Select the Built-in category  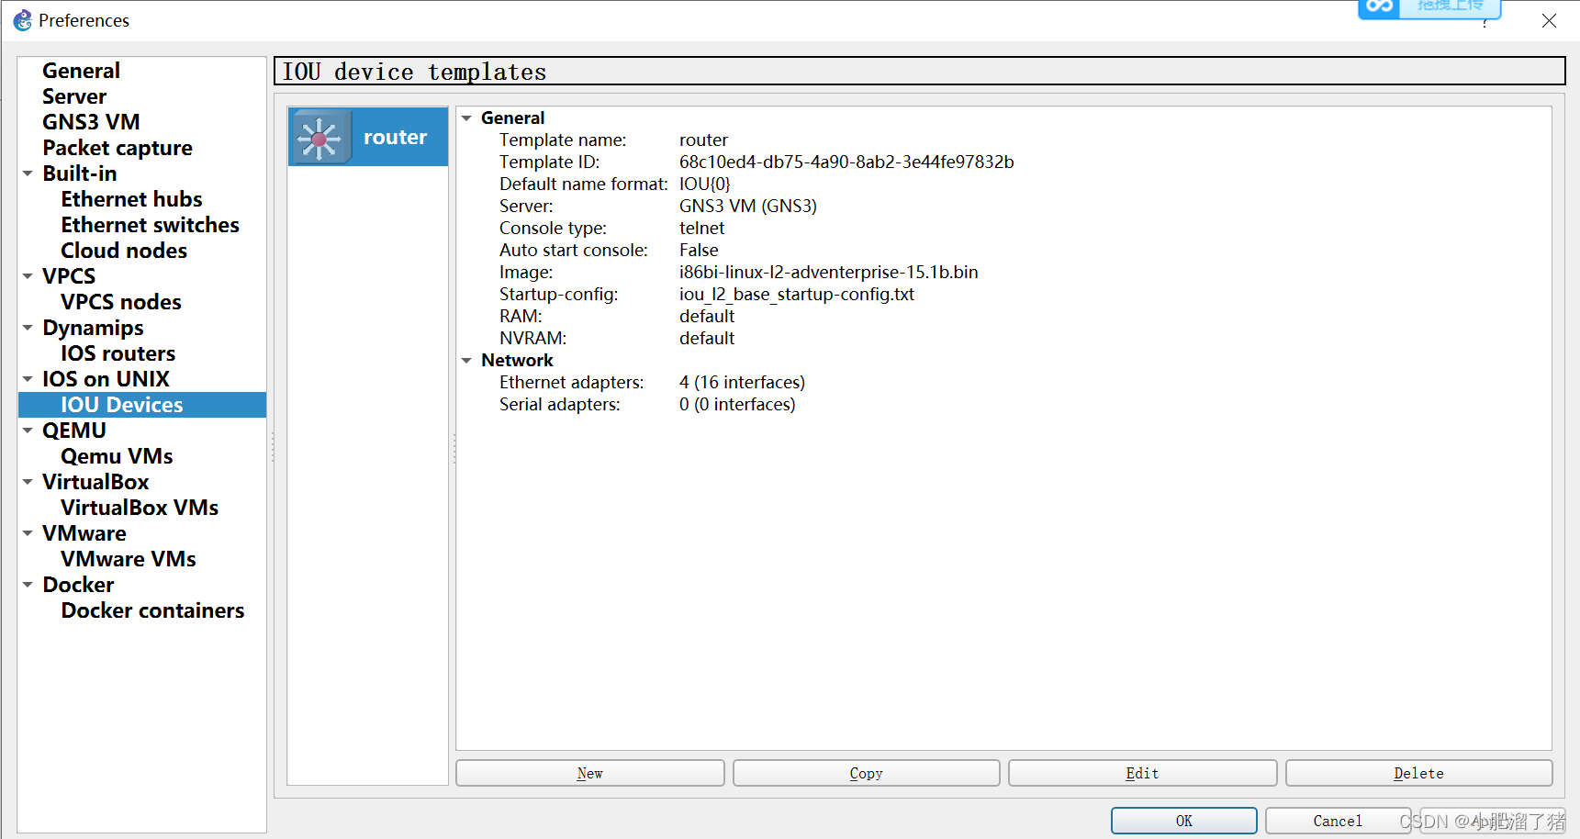coord(80,173)
